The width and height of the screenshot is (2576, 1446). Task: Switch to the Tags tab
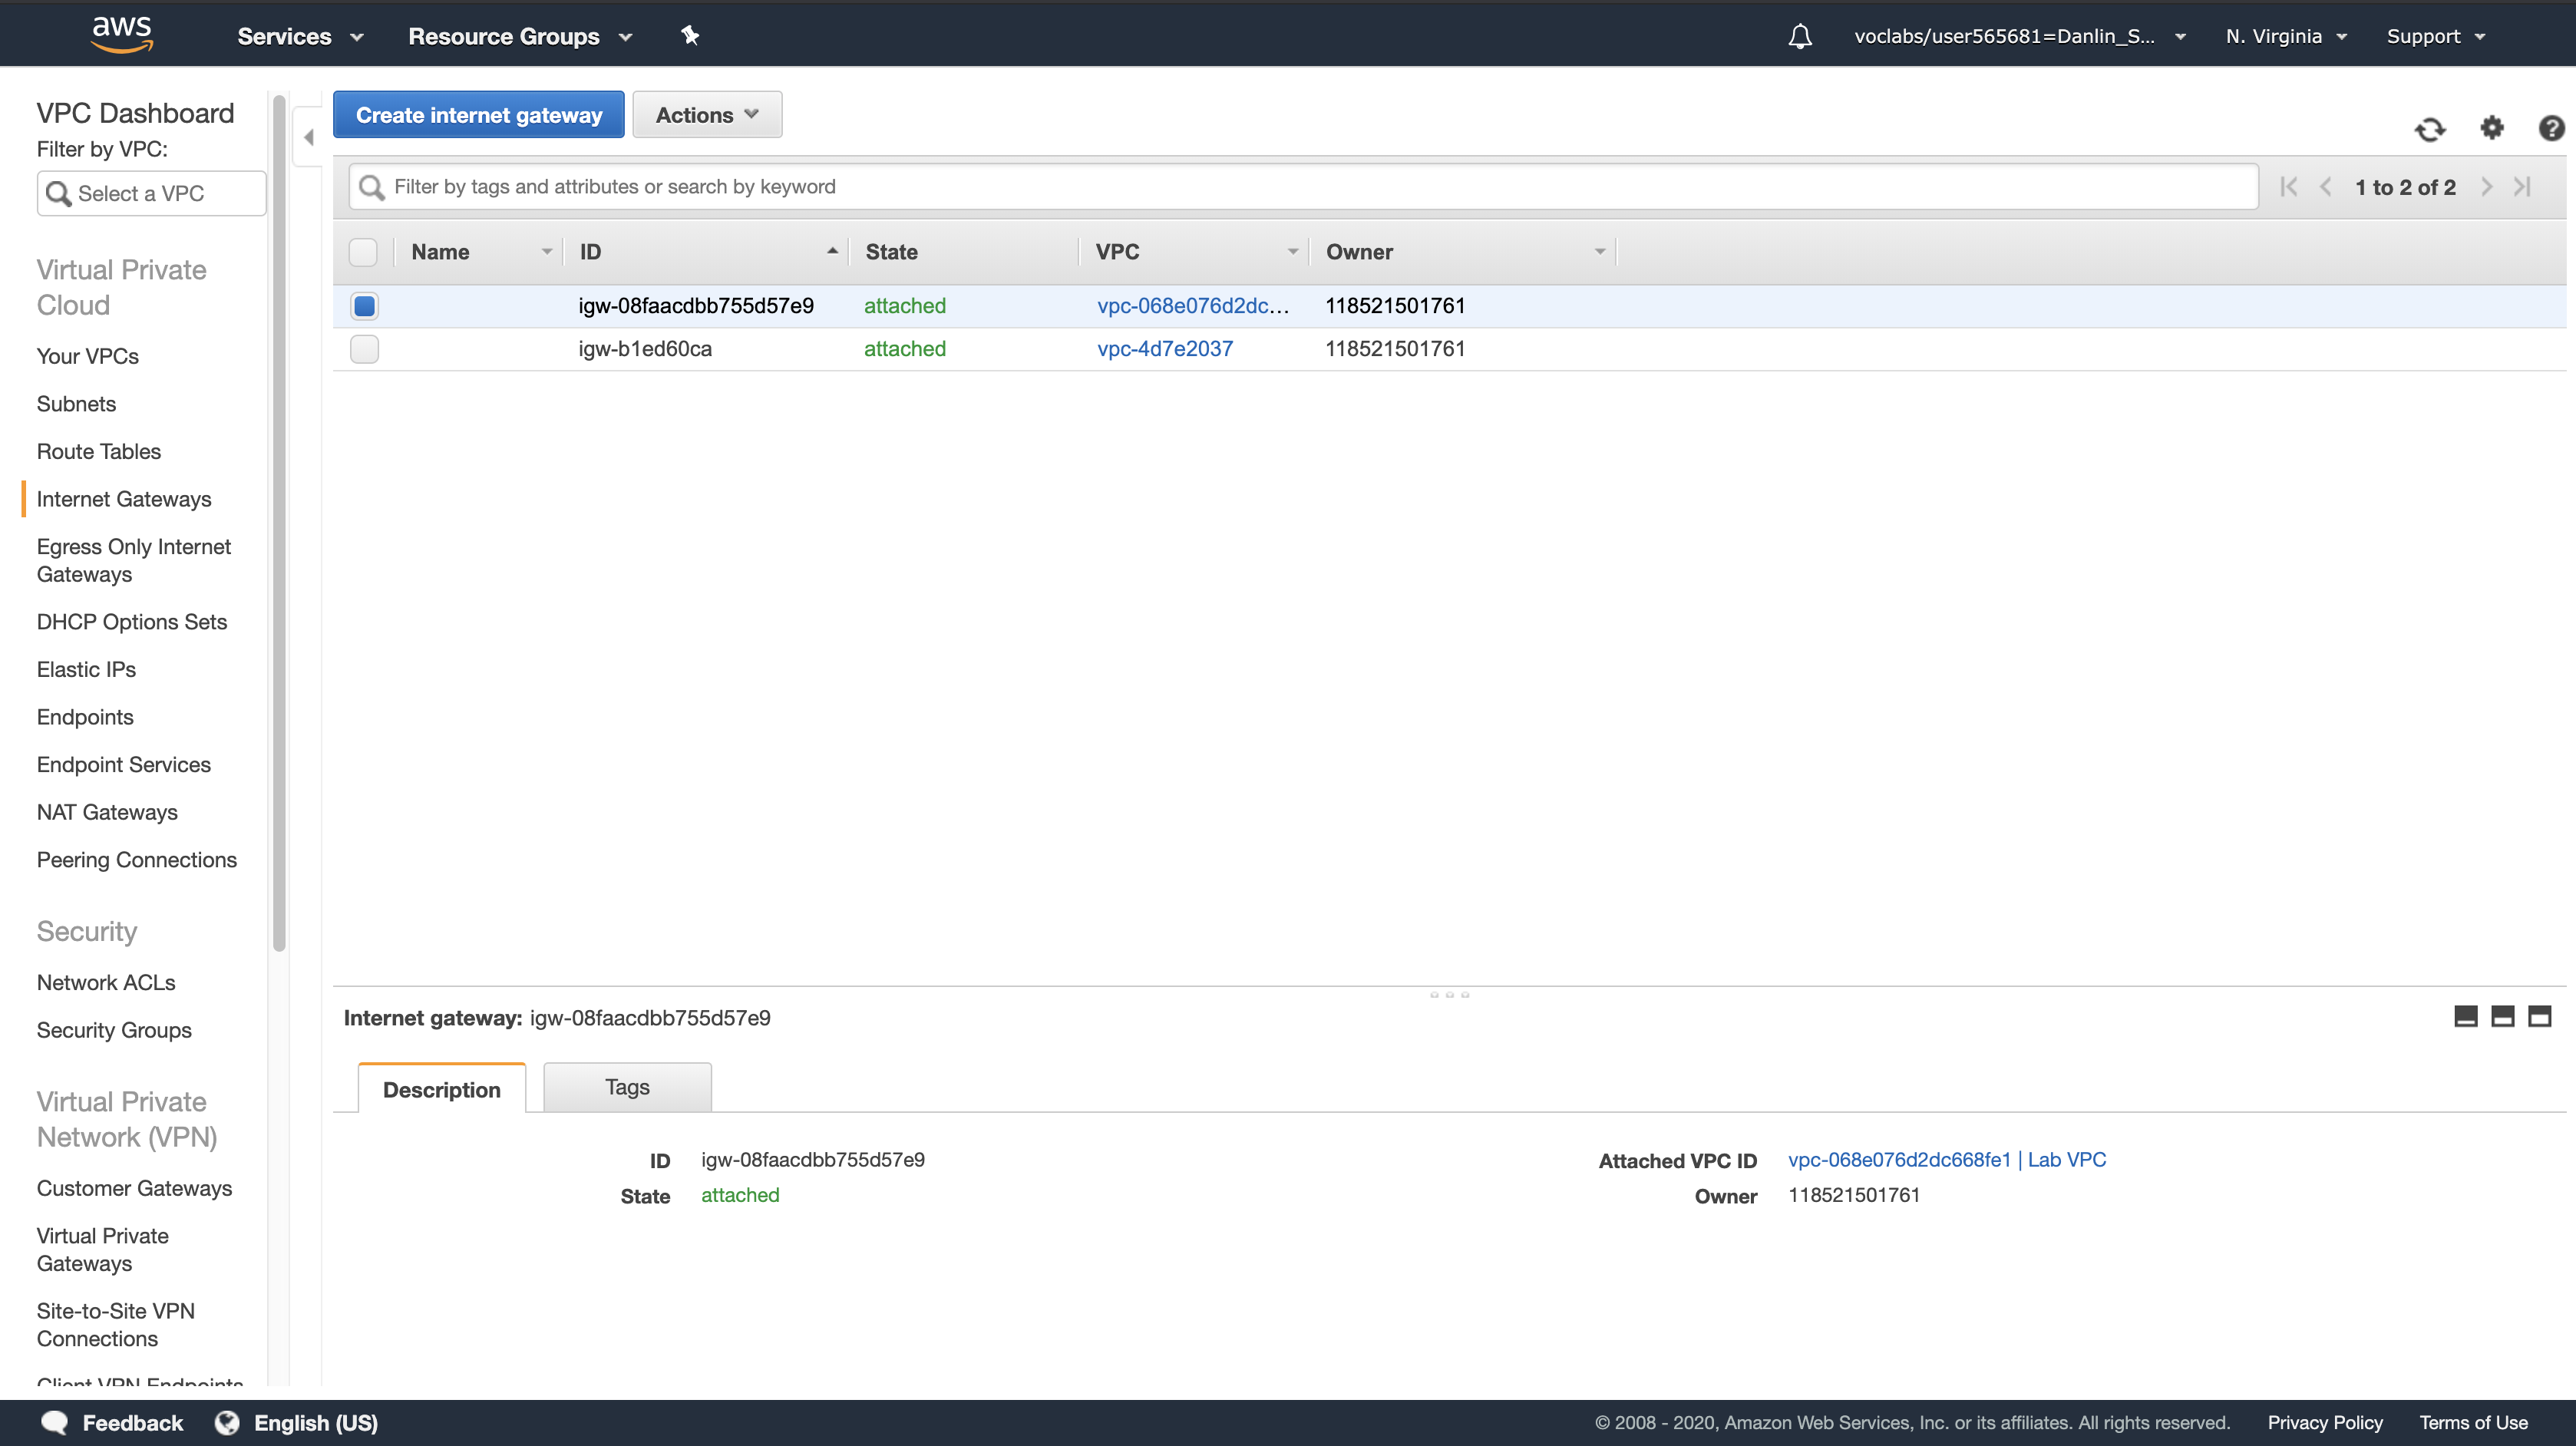click(627, 1087)
